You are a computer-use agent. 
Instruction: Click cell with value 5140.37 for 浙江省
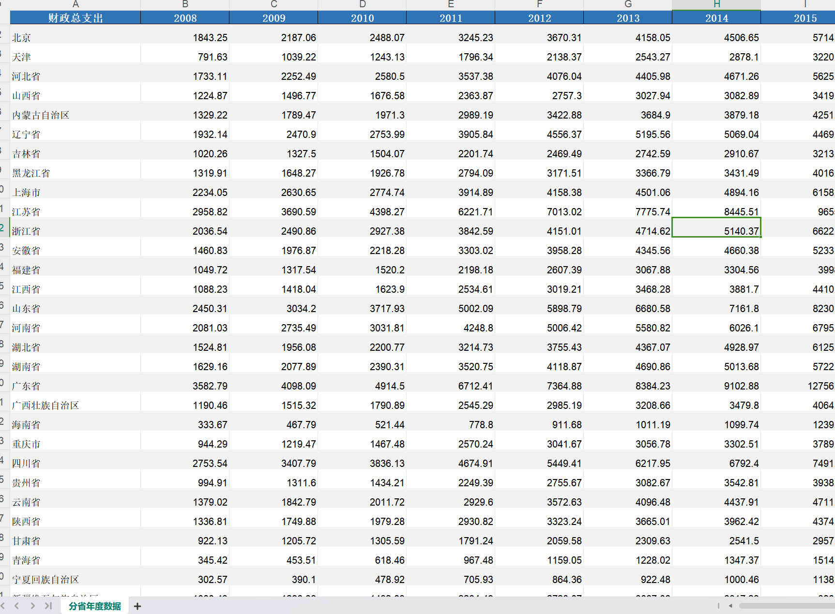716,231
